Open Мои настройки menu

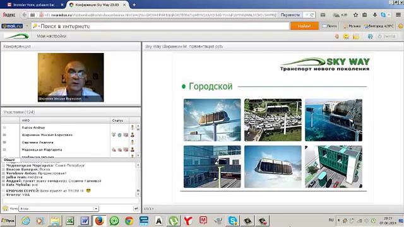click(52, 37)
